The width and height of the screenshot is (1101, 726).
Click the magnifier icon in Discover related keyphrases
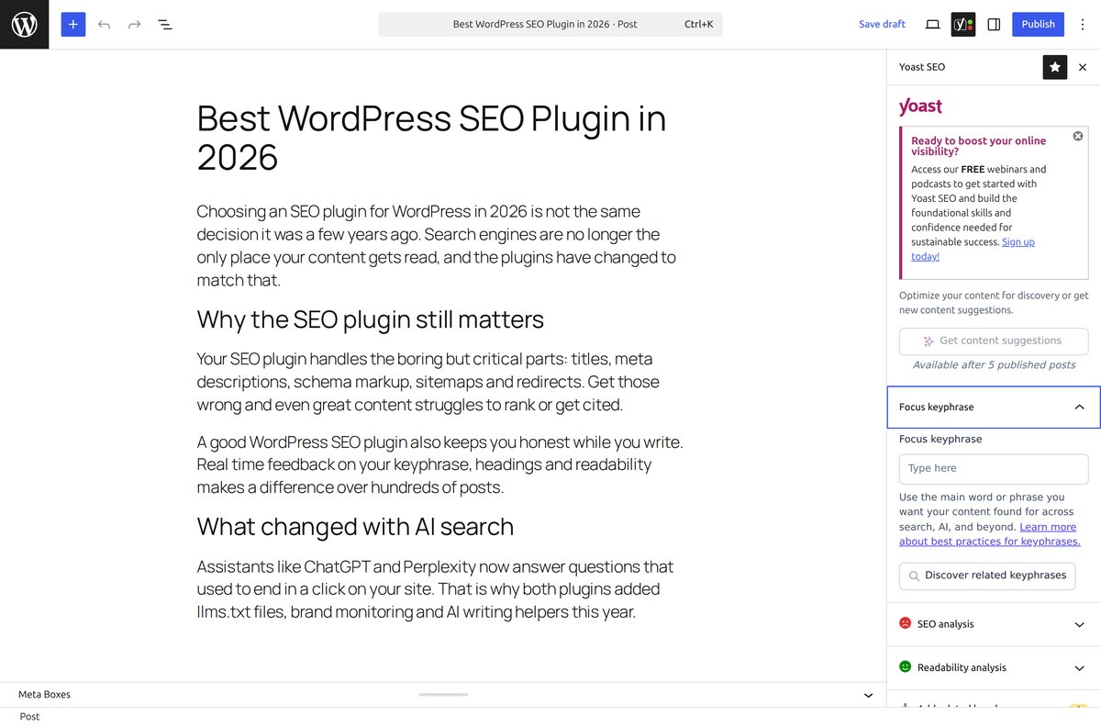(x=914, y=575)
